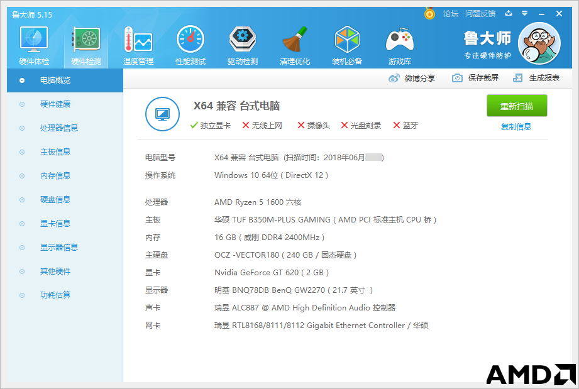
Task: Click the AMD Ryzen 5 1600 六核 text
Action: pyautogui.click(x=258, y=202)
